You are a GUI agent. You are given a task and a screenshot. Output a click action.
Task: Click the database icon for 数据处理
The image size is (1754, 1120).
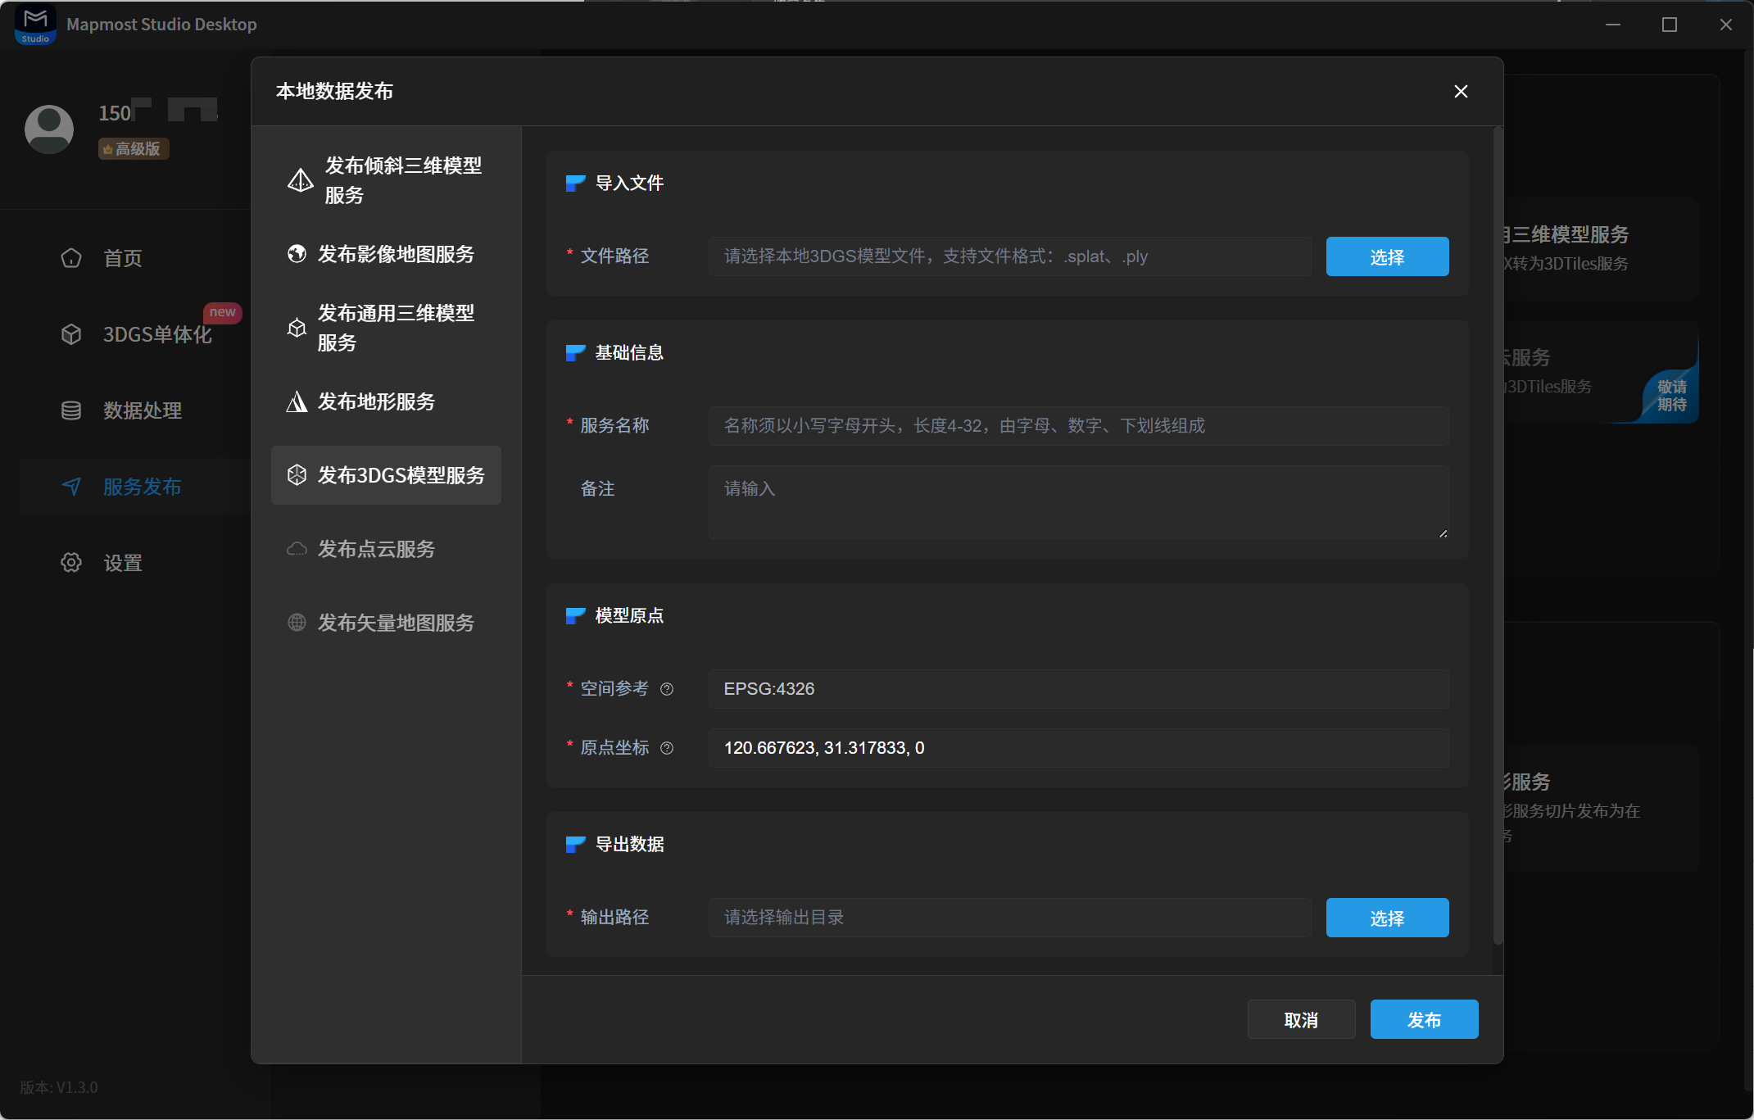point(71,410)
